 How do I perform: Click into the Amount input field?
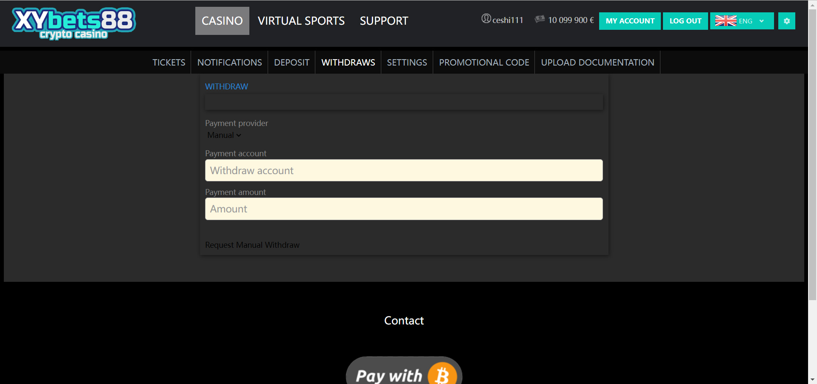point(403,209)
